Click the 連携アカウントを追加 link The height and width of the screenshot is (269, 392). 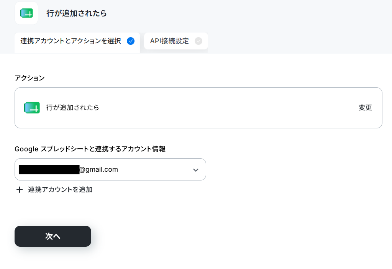pyautogui.click(x=60, y=190)
